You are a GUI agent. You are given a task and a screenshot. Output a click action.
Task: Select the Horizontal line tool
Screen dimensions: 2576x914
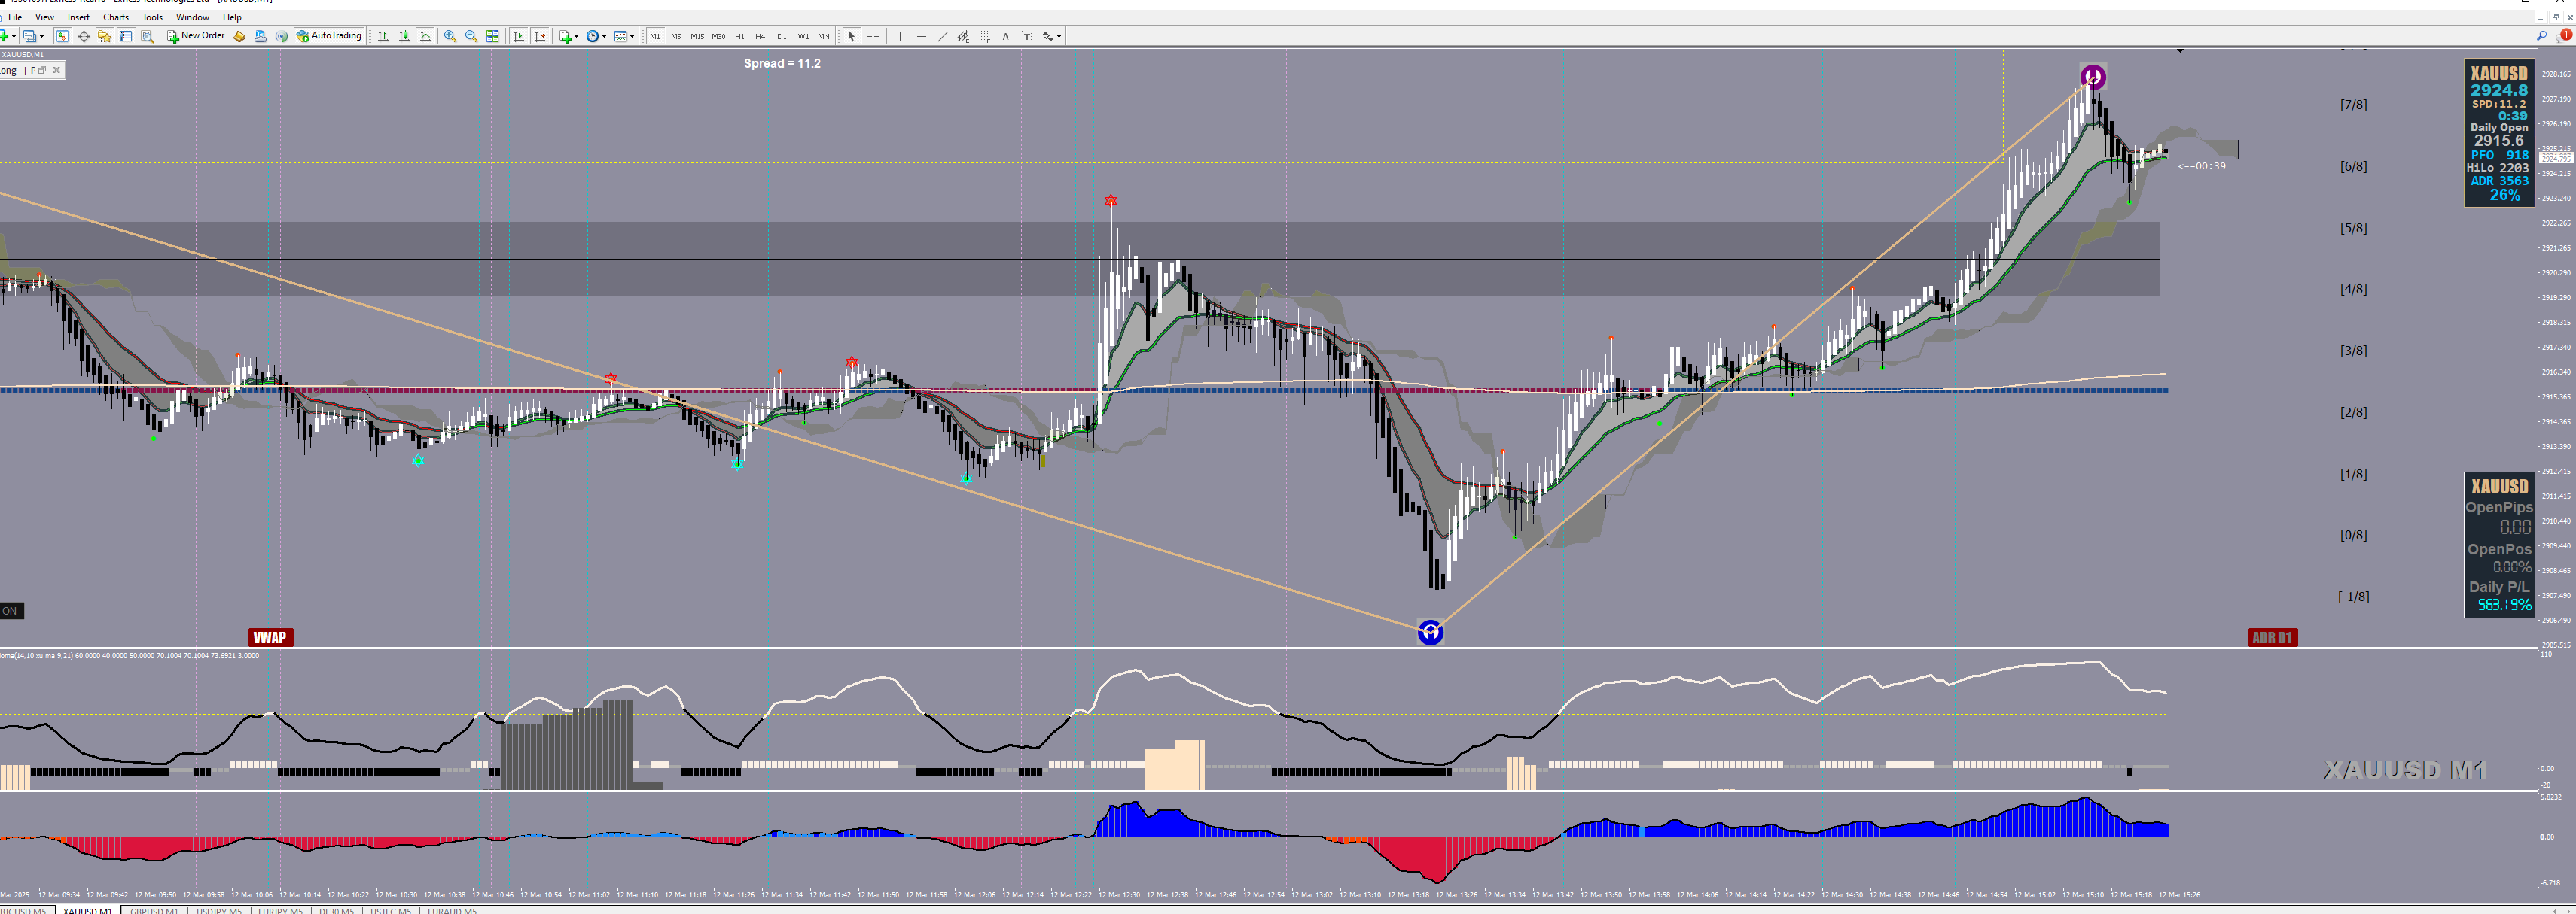[x=921, y=36]
